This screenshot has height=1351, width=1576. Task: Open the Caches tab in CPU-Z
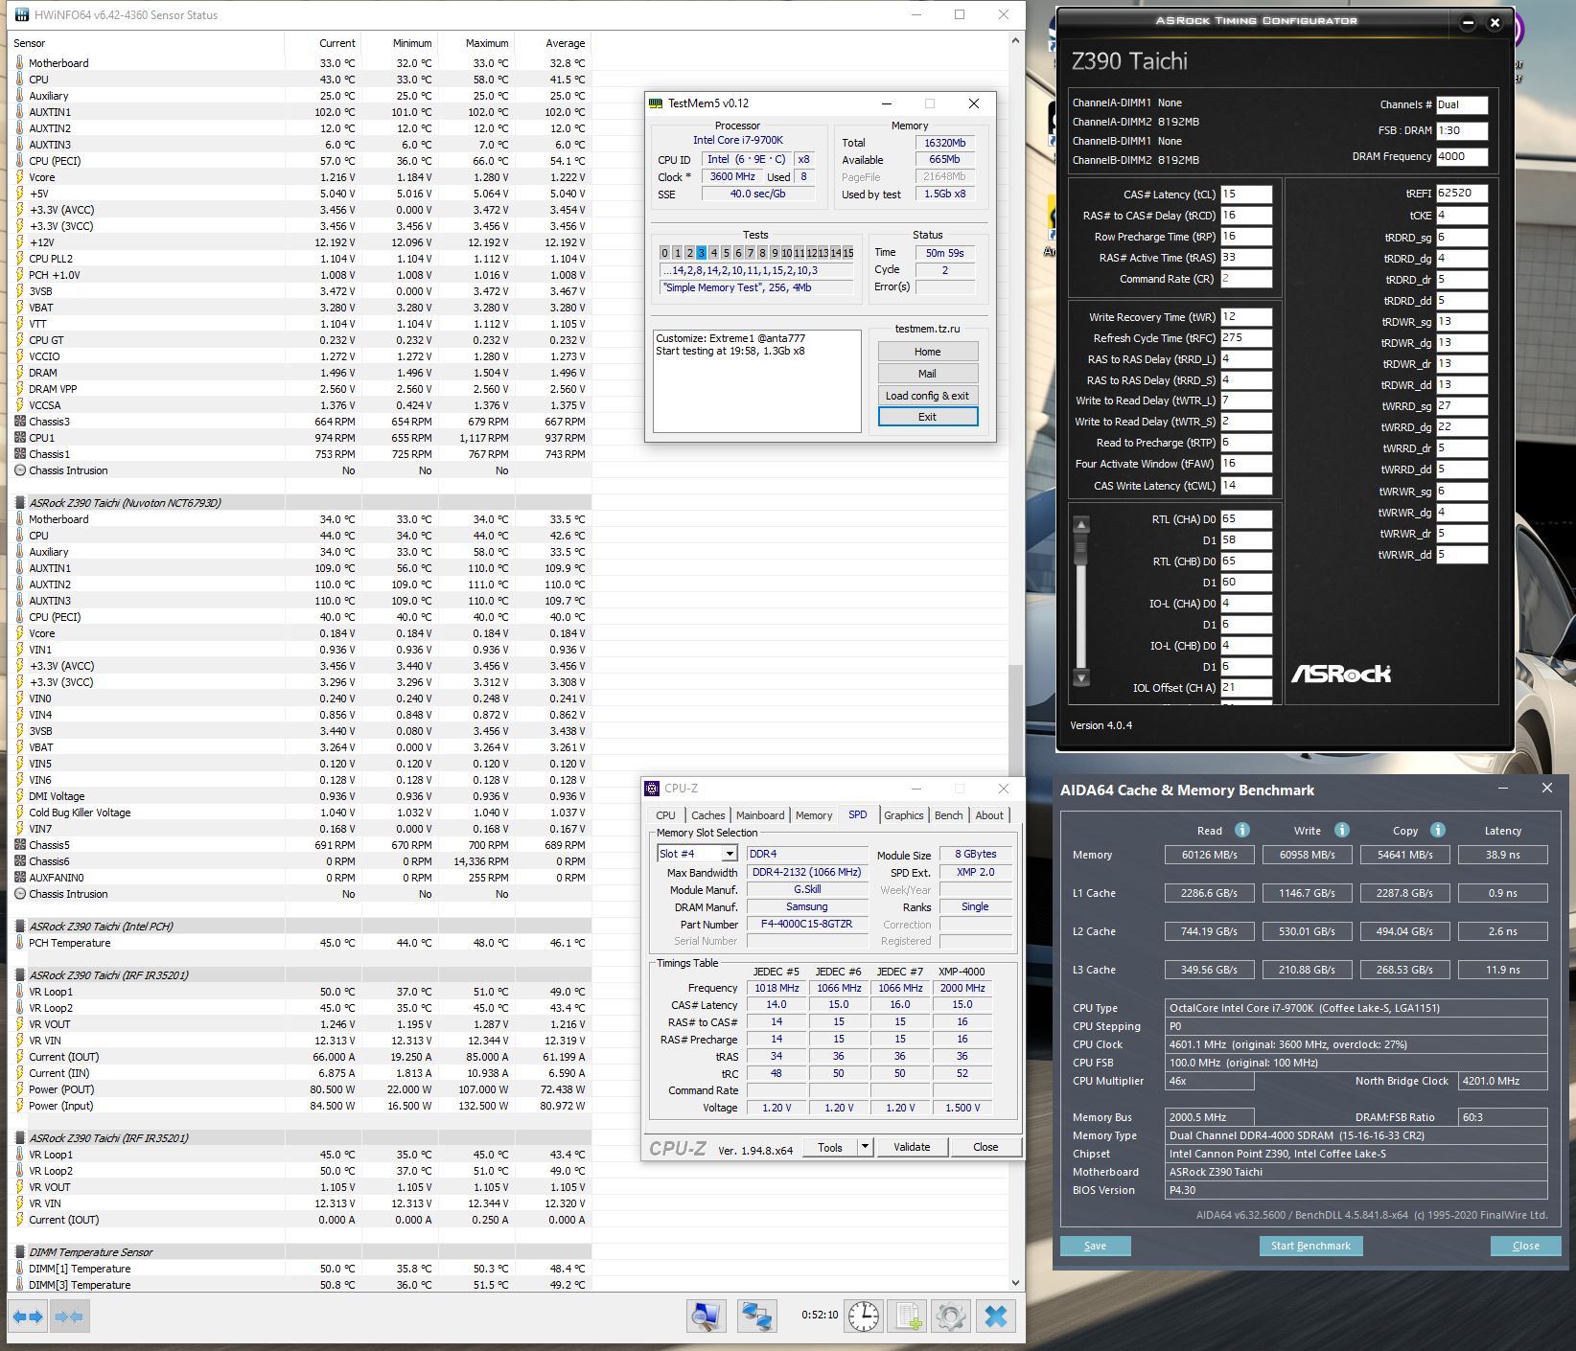tap(708, 815)
